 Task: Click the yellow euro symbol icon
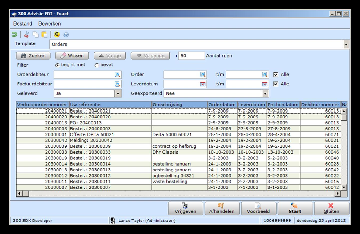[x=57, y=34]
